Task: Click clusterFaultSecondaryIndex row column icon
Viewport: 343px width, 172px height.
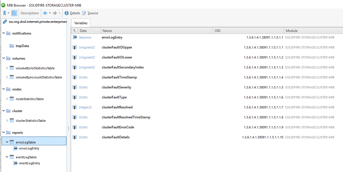Action: pos(75,67)
